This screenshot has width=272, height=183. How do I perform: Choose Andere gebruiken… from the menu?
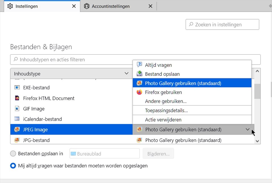[x=166, y=101]
